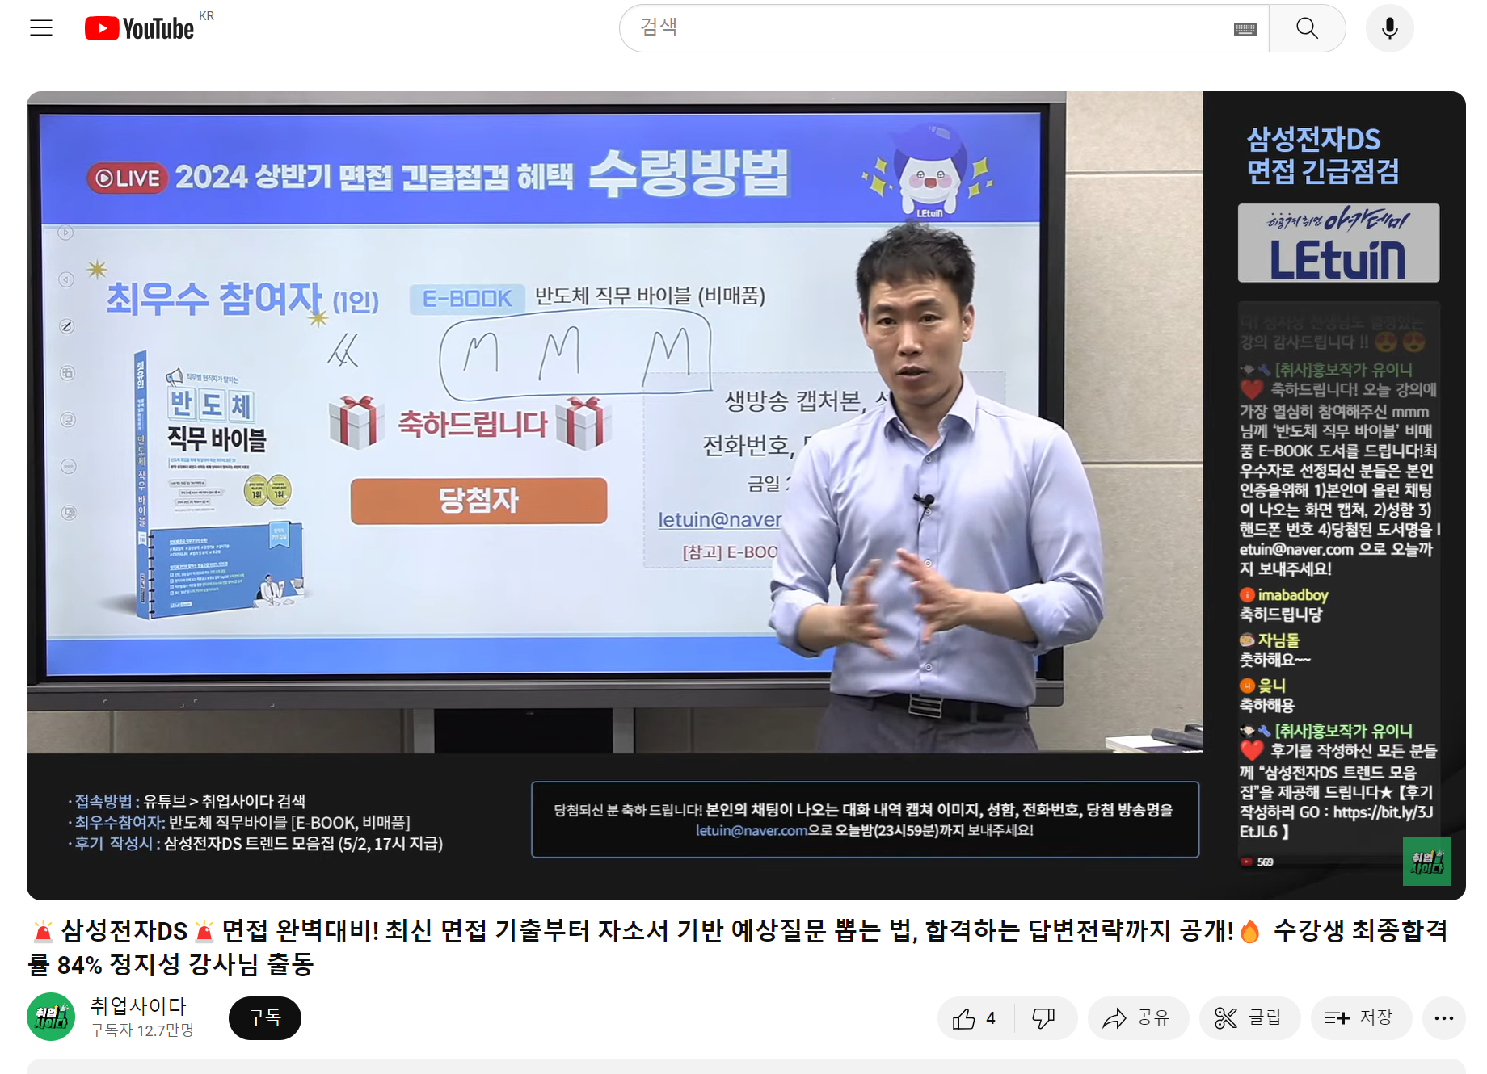Image resolution: width=1487 pixels, height=1074 pixels.
Task: Like the video with thumbs up
Action: (x=975, y=1018)
